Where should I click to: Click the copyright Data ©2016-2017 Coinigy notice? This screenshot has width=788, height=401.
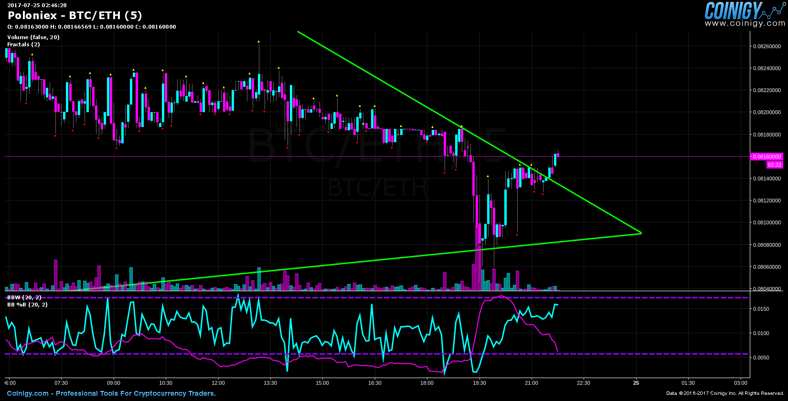click(x=725, y=393)
